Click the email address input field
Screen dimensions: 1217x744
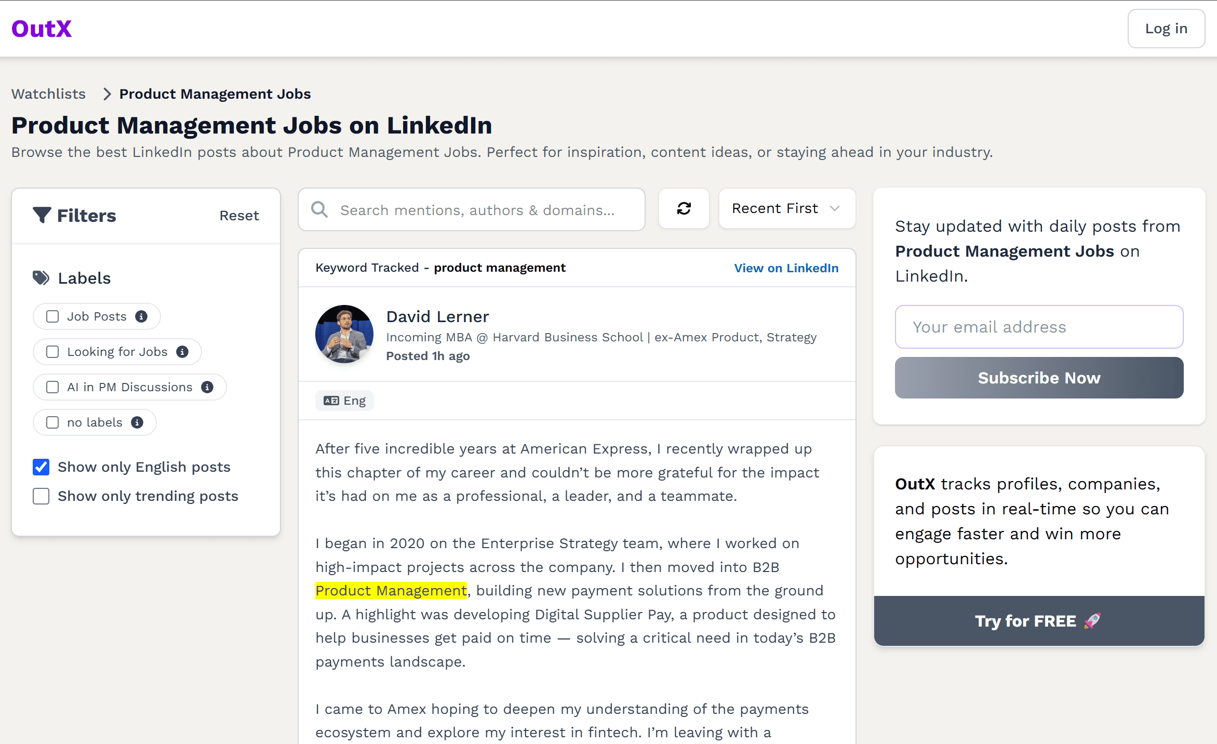tap(1039, 326)
